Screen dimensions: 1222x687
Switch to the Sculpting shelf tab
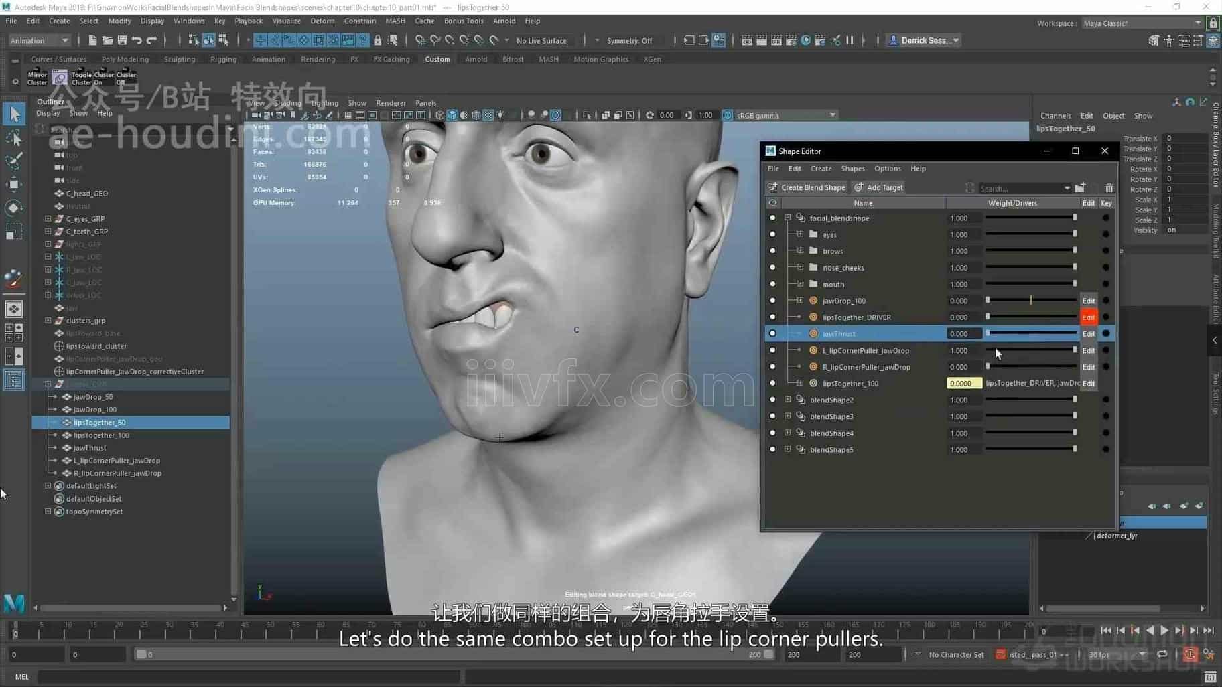180,59
